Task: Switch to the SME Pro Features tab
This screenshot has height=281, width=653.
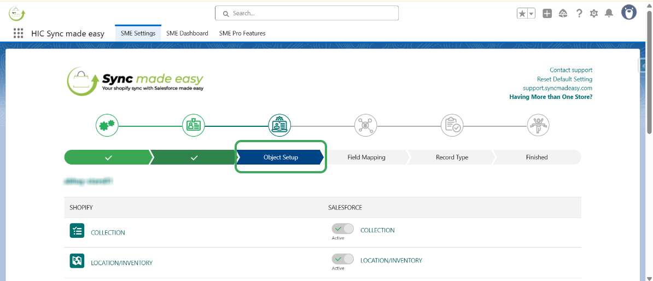Action: [x=242, y=33]
